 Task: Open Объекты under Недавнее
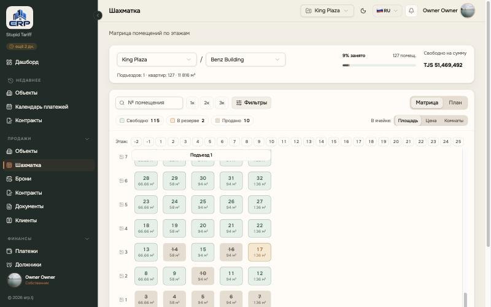26,93
